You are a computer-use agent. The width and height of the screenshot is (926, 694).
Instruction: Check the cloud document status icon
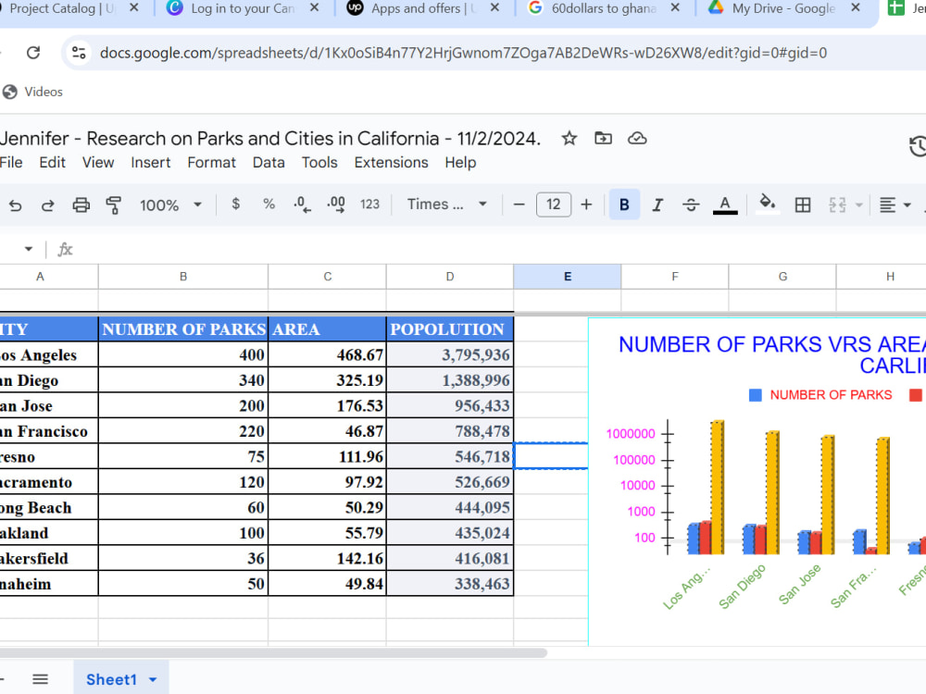click(637, 138)
